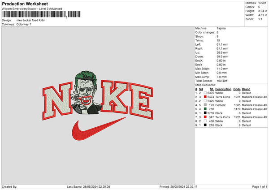
Task: Click the Stops value 9
Action: coord(217,37)
